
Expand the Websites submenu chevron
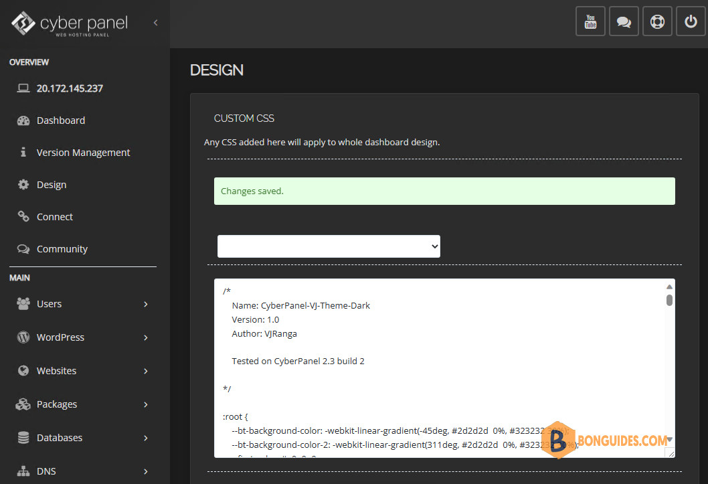[x=145, y=371]
